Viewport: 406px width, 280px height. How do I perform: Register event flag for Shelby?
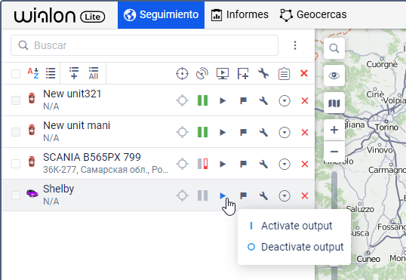(243, 195)
